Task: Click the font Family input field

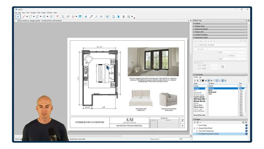Action: click(x=200, y=86)
